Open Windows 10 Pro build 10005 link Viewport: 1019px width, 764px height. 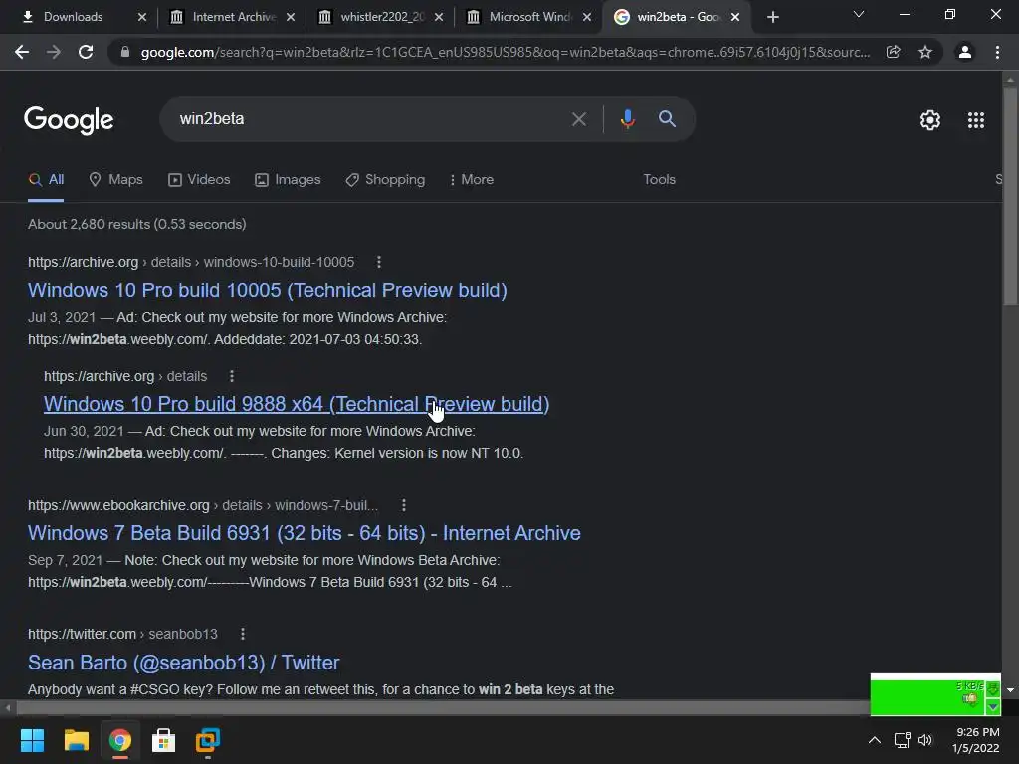tap(267, 290)
